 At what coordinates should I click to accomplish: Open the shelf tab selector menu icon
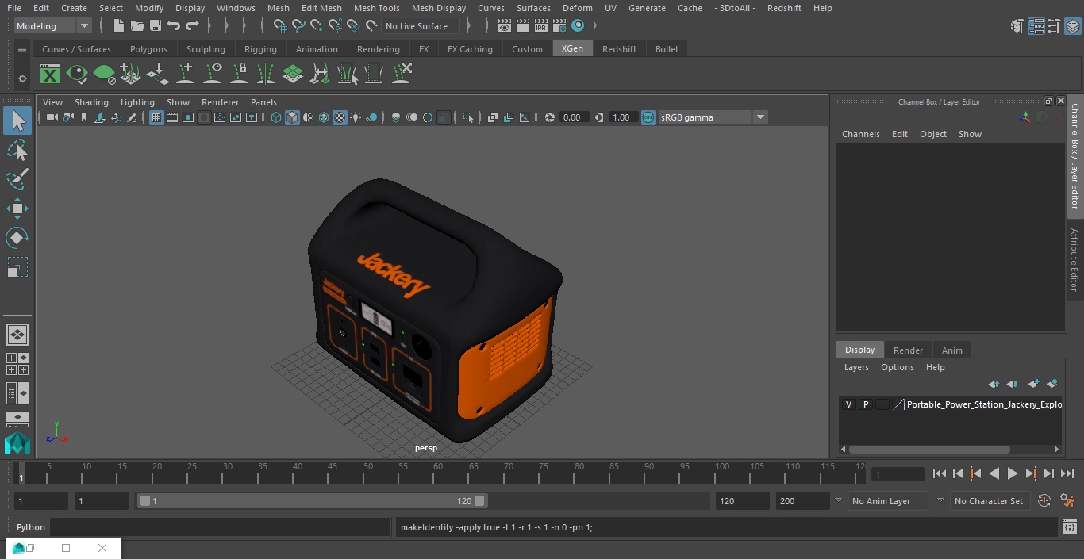[22, 49]
